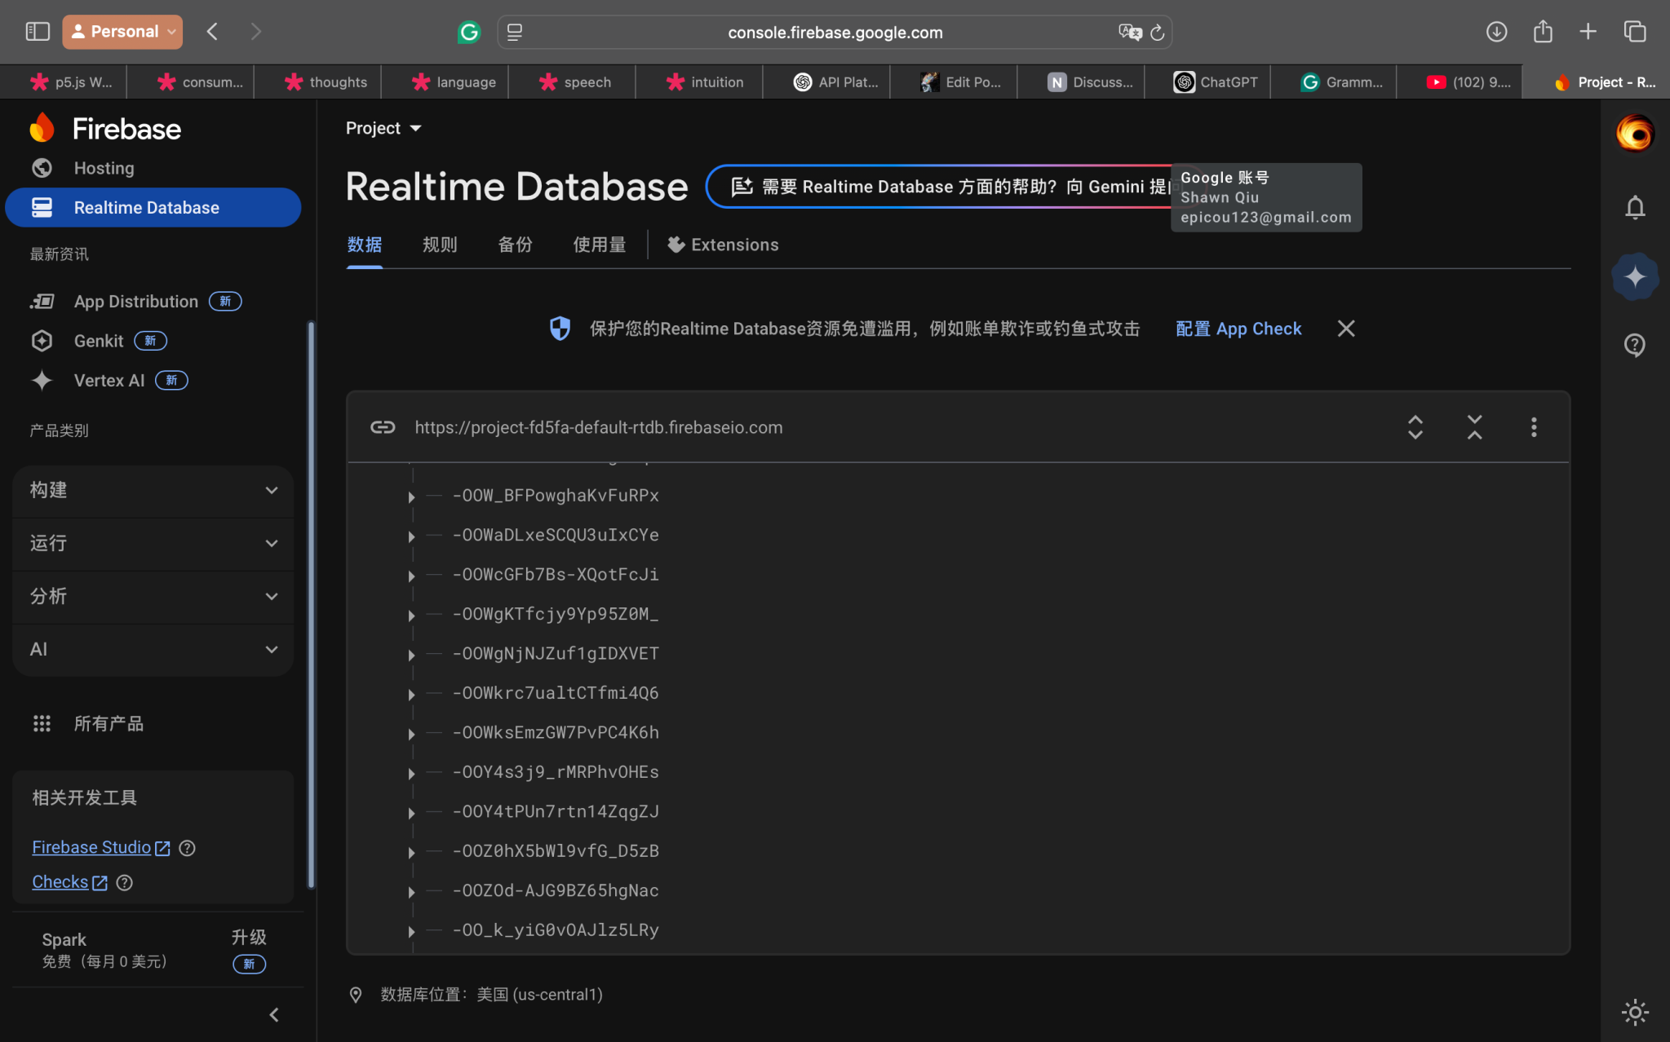Open the notifications bell icon
The height and width of the screenshot is (1042, 1670).
tap(1634, 208)
